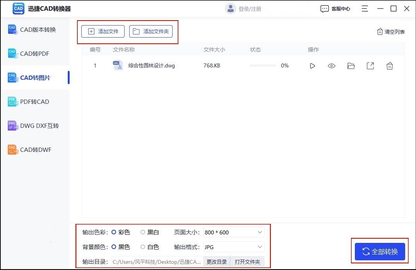Click the output directory path field
The height and width of the screenshot is (270, 416).
pyautogui.click(x=157, y=262)
